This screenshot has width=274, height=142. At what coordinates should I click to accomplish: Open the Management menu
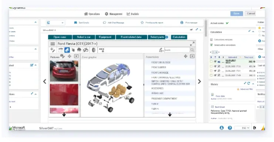(x=114, y=14)
